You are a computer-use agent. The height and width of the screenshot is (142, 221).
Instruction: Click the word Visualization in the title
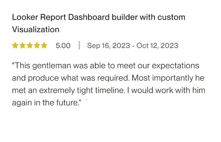(36, 30)
